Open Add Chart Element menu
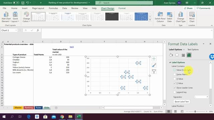The image size is (214, 120). coord(6,17)
